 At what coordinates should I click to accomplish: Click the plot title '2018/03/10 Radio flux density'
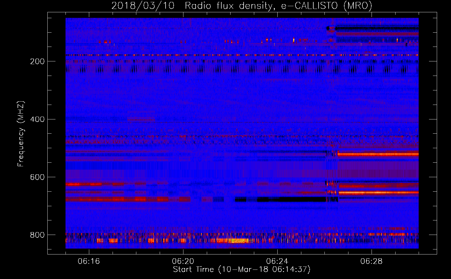pyautogui.click(x=242, y=6)
